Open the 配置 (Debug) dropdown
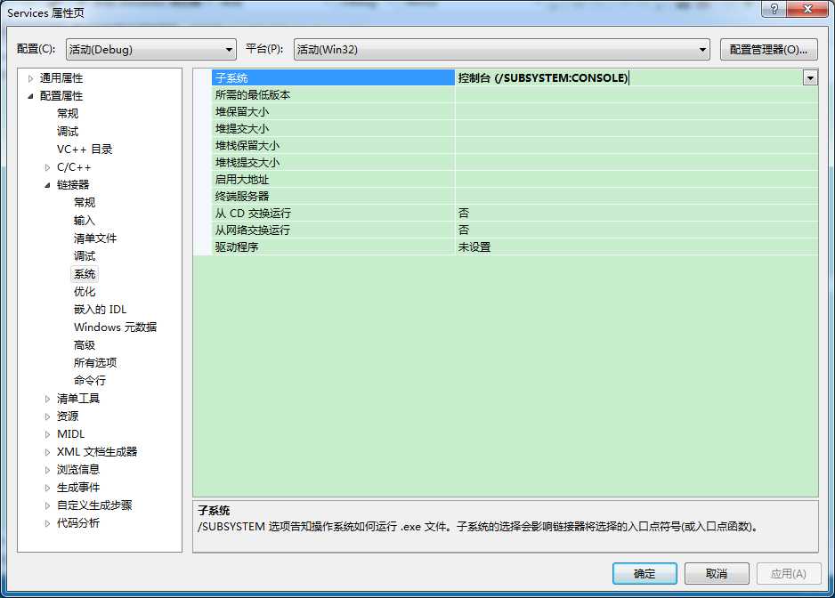835x598 pixels. (x=151, y=50)
